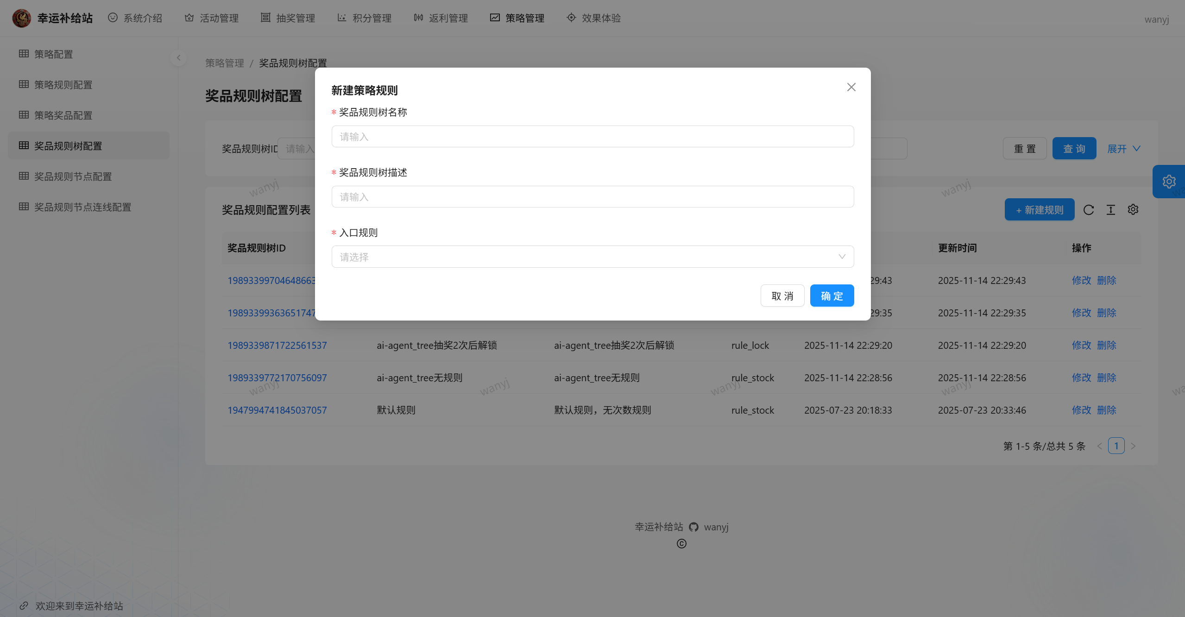Click the 确定 button in the dialog
Image resolution: width=1185 pixels, height=617 pixels.
[x=832, y=296]
